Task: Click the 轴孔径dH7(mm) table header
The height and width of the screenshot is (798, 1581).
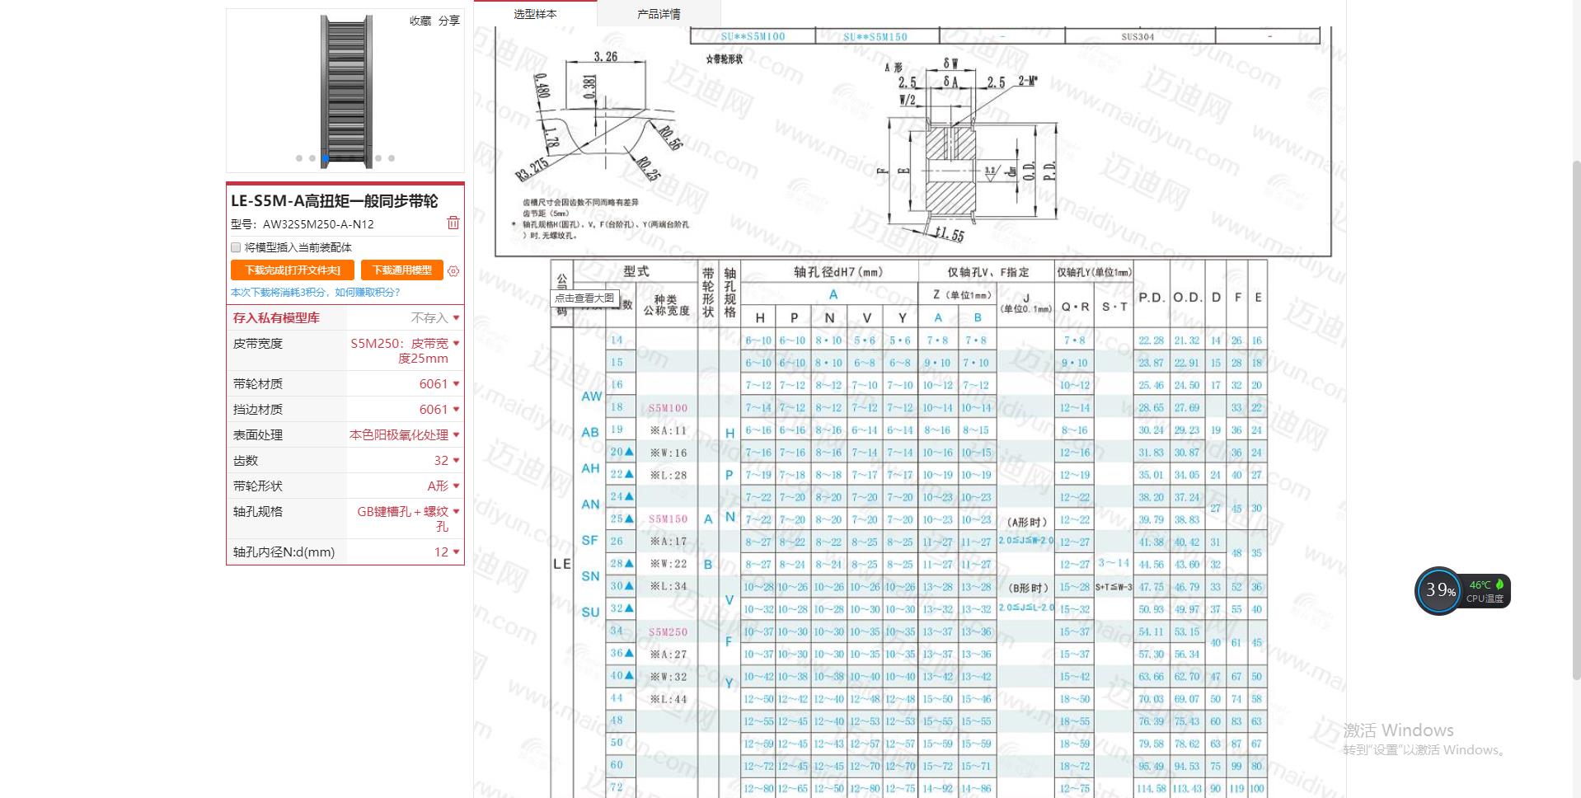Action: coord(837,272)
